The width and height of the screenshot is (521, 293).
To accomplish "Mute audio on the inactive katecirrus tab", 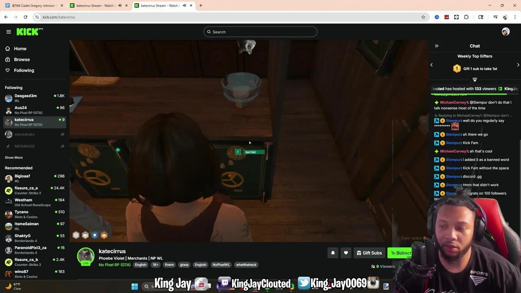I will coord(120,6).
